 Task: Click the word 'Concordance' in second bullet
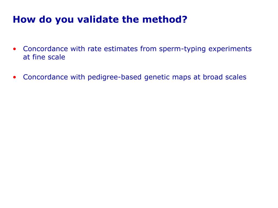(x=45, y=77)
